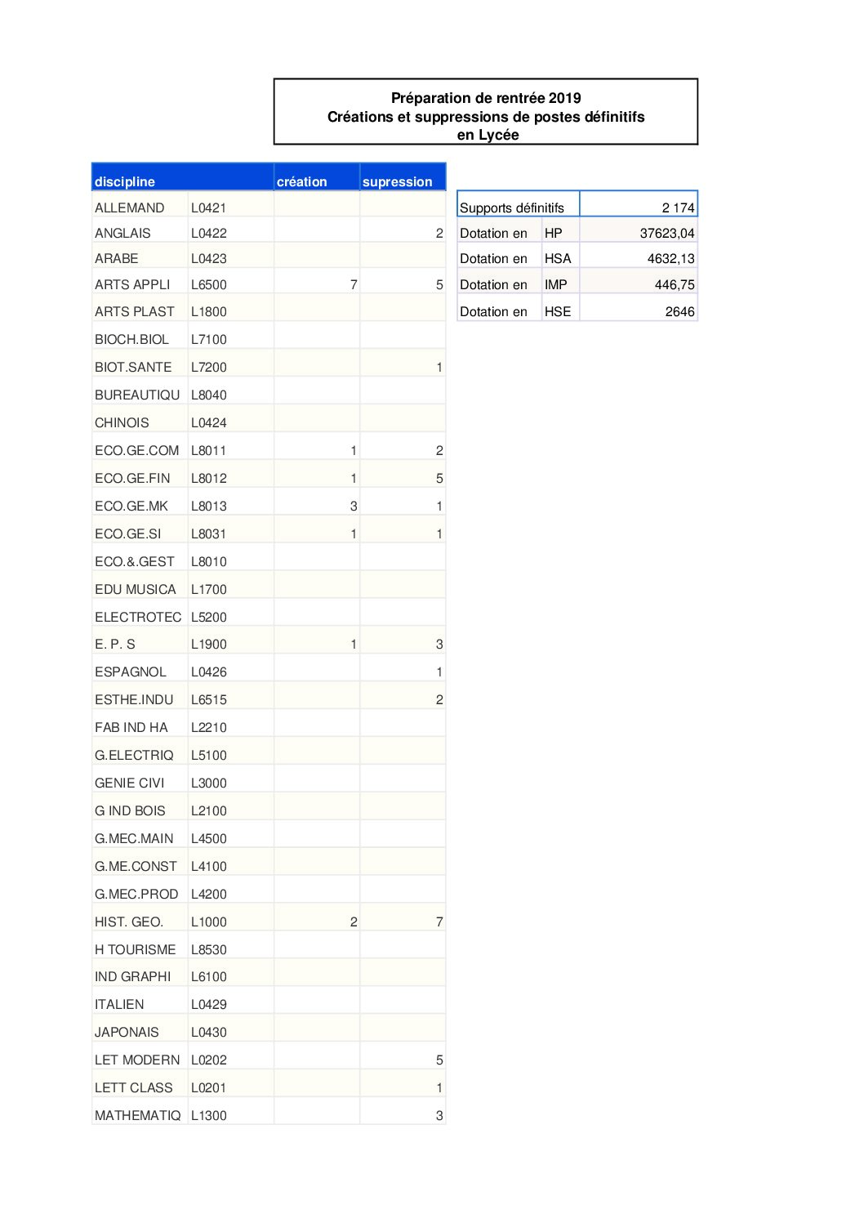The image size is (864, 1223).
Task: Select the HSE dotation type cell
Action: (560, 308)
